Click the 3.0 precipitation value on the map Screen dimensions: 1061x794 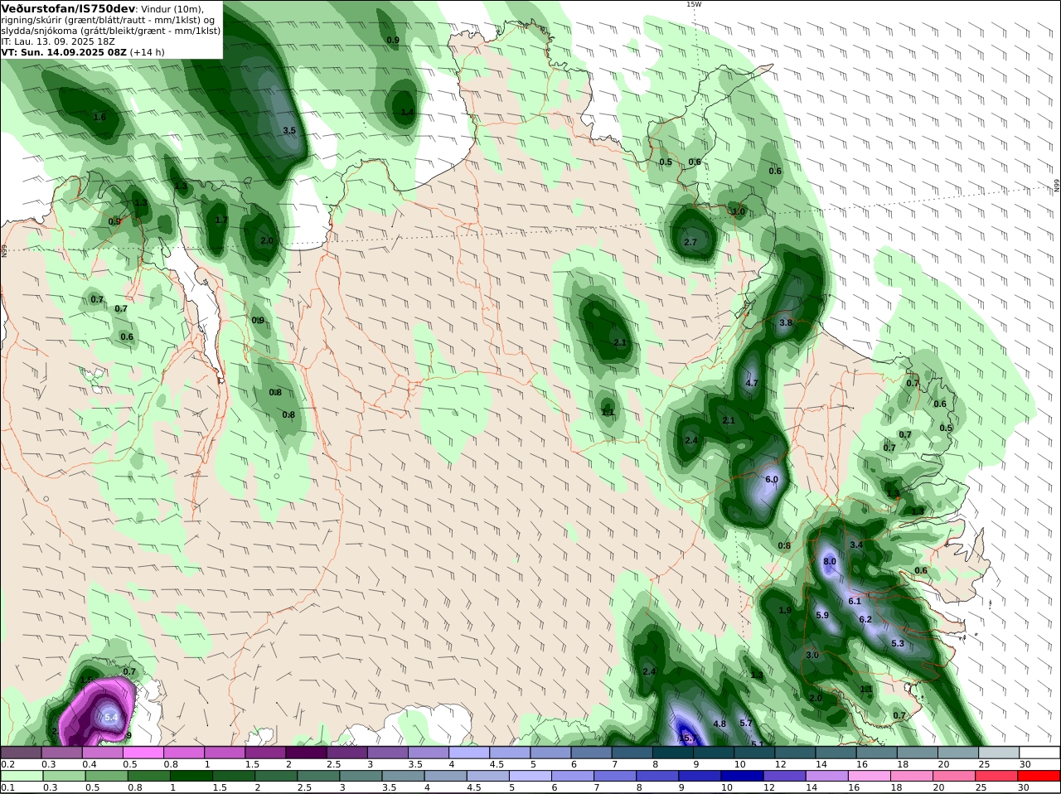click(812, 656)
